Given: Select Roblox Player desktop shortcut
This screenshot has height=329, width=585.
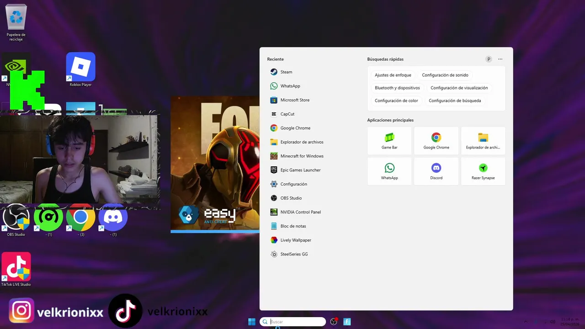Looking at the screenshot, I should tap(80, 69).
